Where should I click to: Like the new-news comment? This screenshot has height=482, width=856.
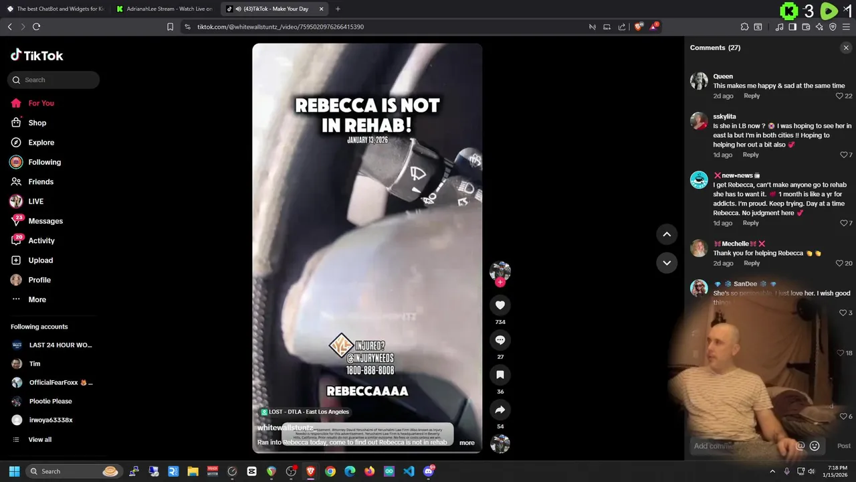click(x=843, y=223)
